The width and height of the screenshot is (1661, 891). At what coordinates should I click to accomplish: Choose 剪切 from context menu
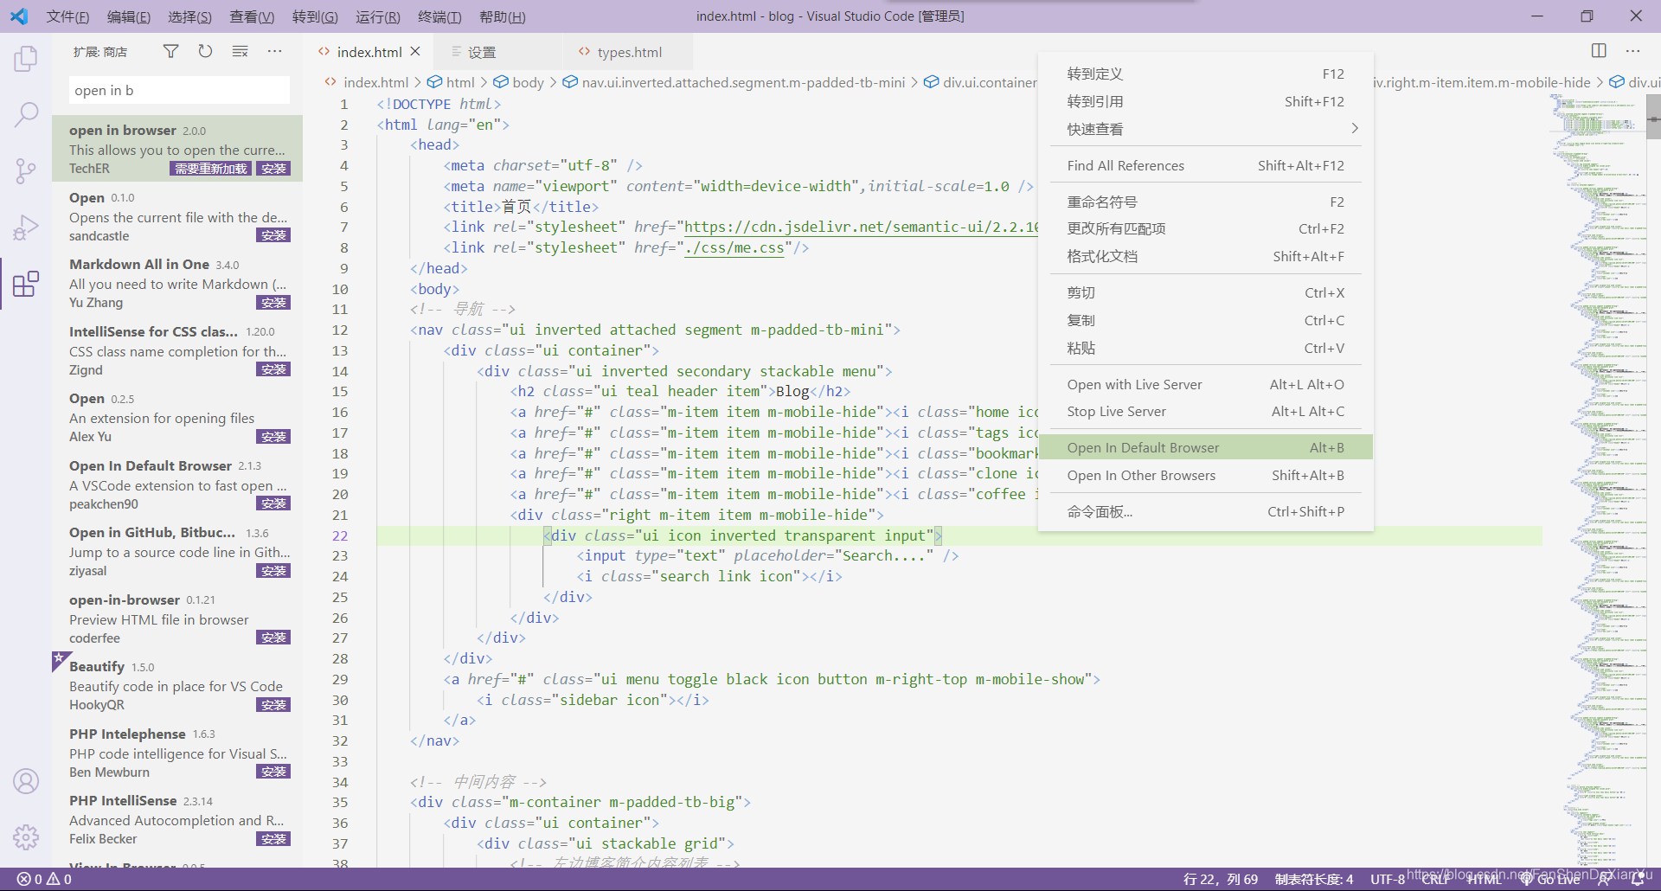(1205, 293)
